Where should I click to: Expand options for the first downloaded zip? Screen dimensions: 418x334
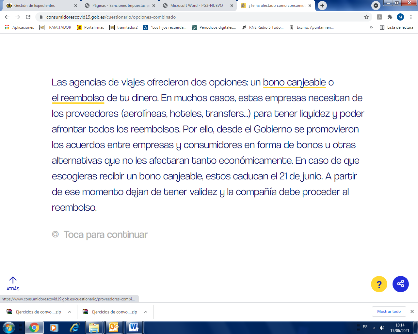70,312
